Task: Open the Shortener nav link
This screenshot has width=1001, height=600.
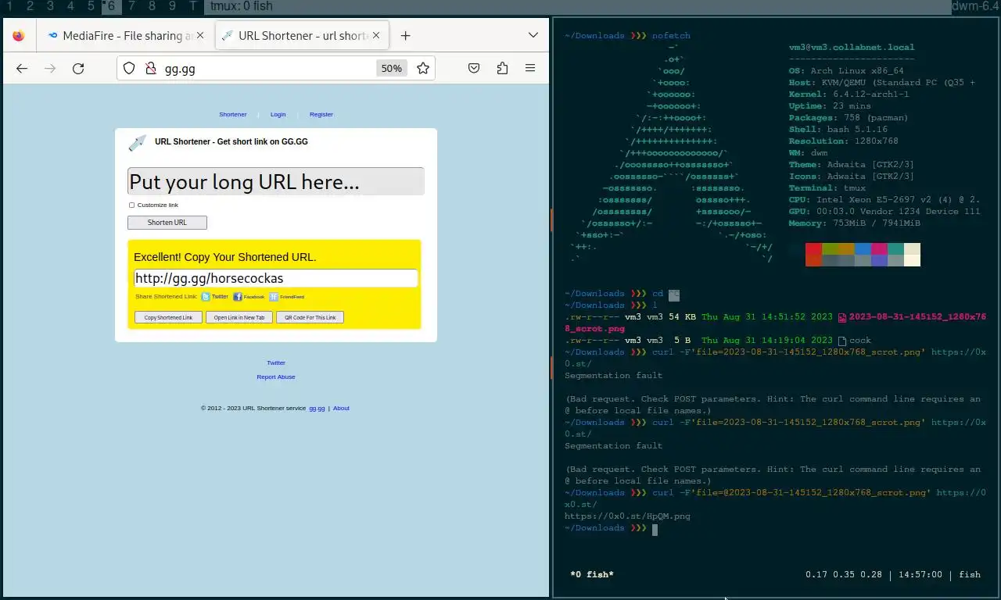Action: point(233,115)
